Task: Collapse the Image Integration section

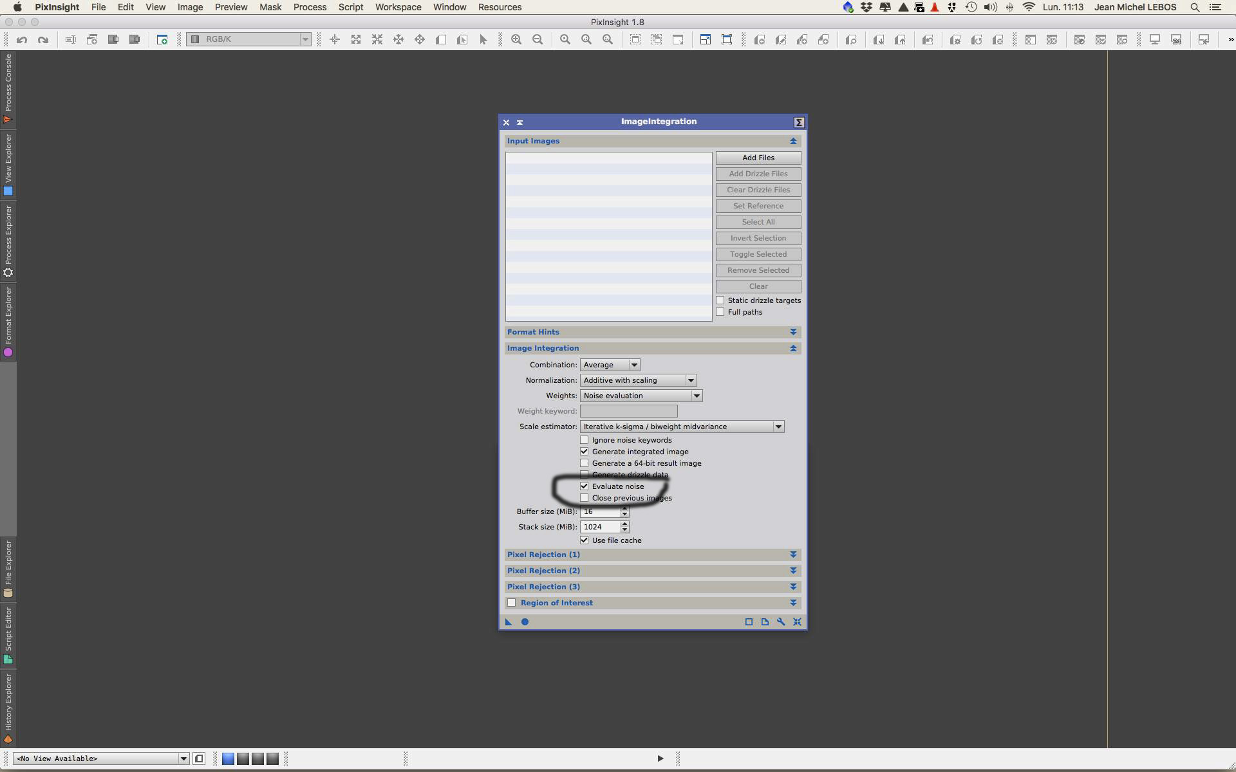Action: click(x=793, y=348)
